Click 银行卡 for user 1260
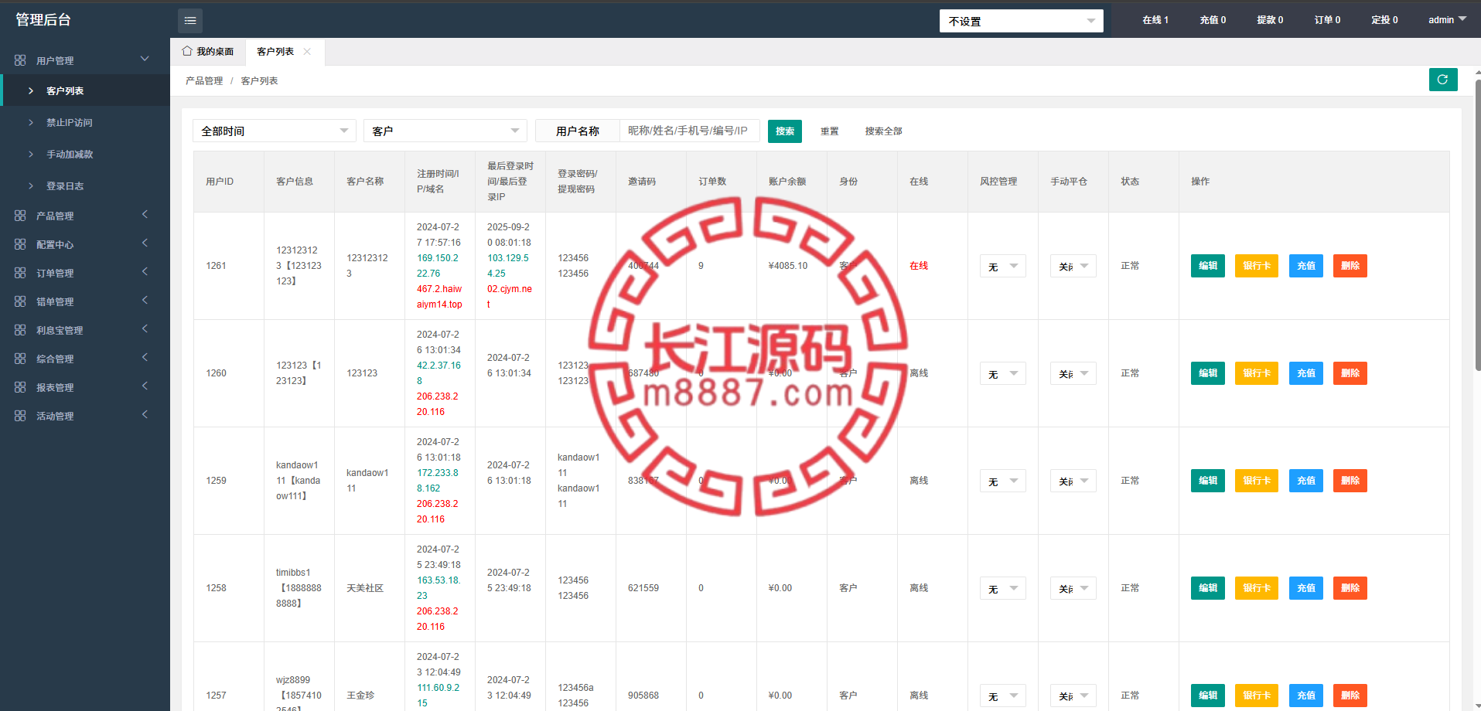This screenshot has height=711, width=1481. pyautogui.click(x=1257, y=373)
